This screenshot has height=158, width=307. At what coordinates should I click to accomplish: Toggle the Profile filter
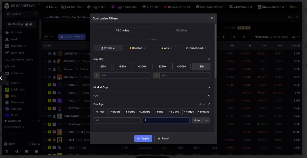click(108, 48)
